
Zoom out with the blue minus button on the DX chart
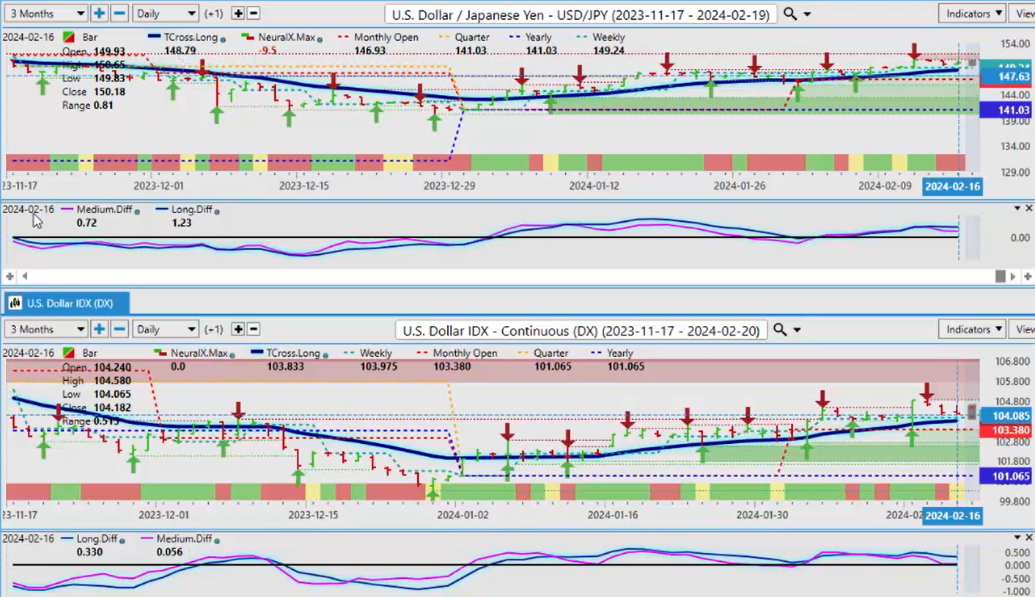click(119, 329)
